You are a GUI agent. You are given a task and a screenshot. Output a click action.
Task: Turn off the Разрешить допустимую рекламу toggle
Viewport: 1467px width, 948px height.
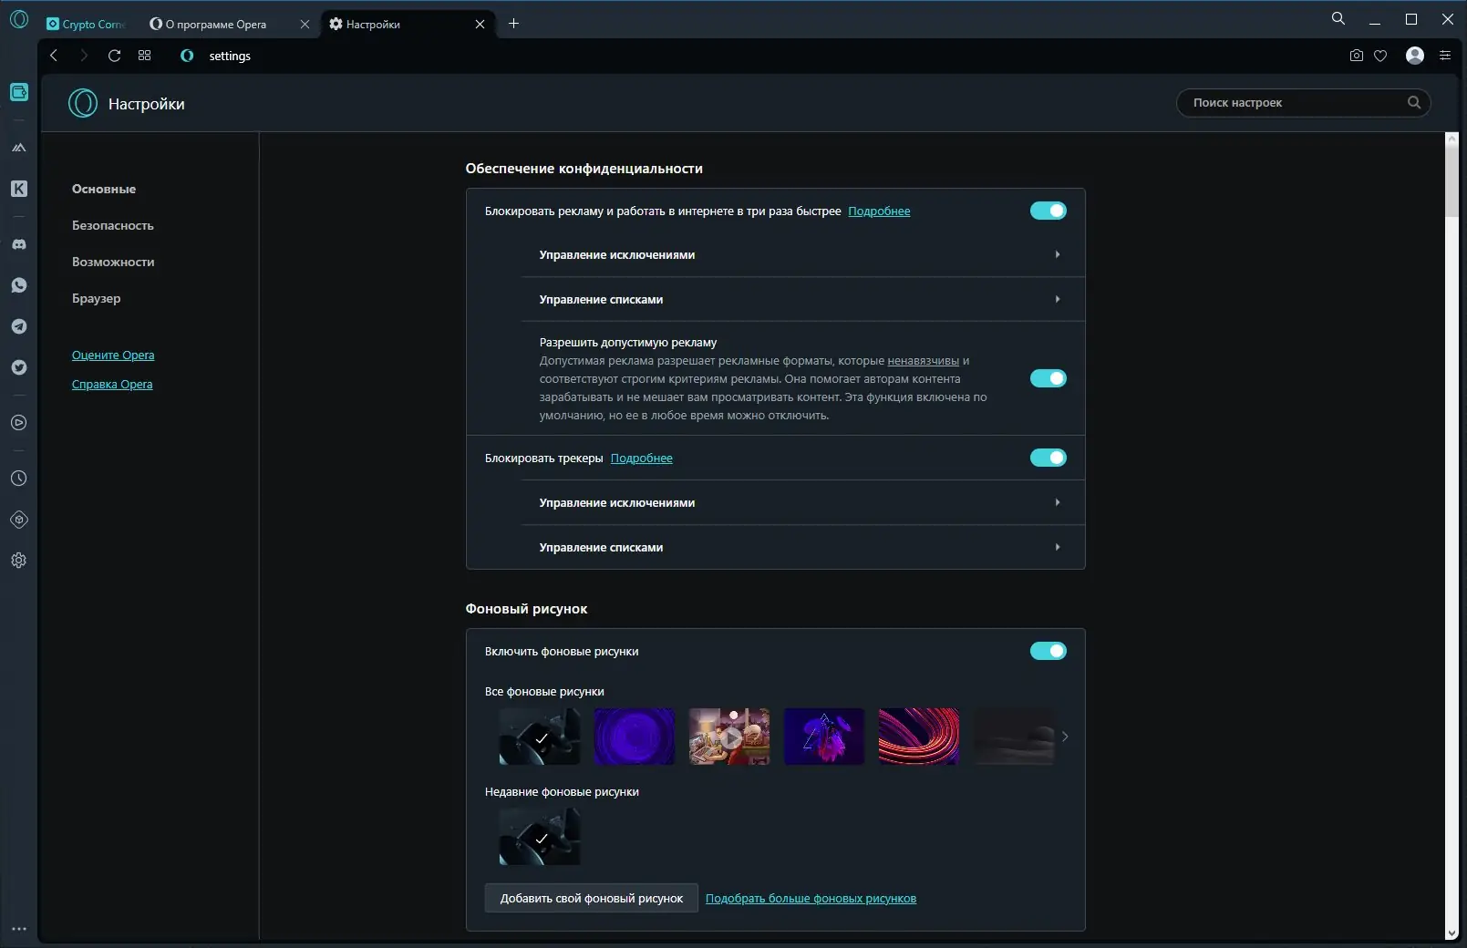click(x=1049, y=378)
